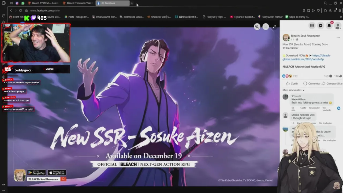Open browser profile account icon
Screen dimensions: 343x193
[x=330, y=10]
